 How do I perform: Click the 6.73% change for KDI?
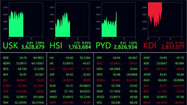click(180, 43)
